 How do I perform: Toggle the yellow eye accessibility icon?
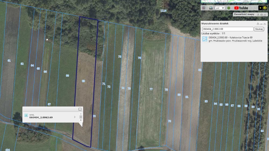[265, 8]
